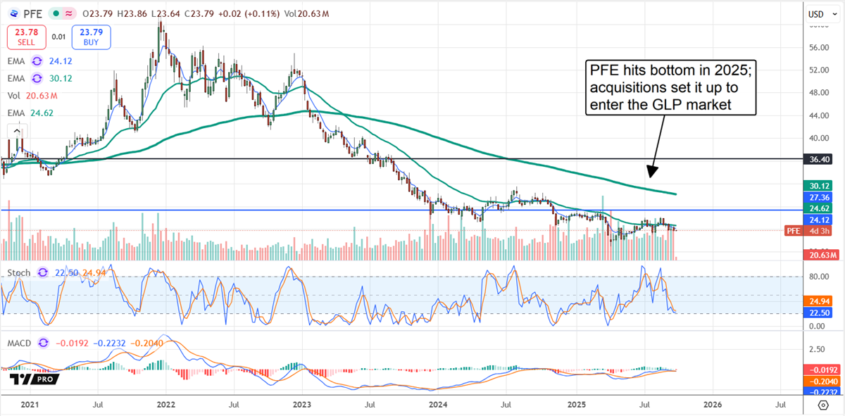Open chart settings hexagon icon
This screenshot has width=845, height=416.
click(822, 405)
